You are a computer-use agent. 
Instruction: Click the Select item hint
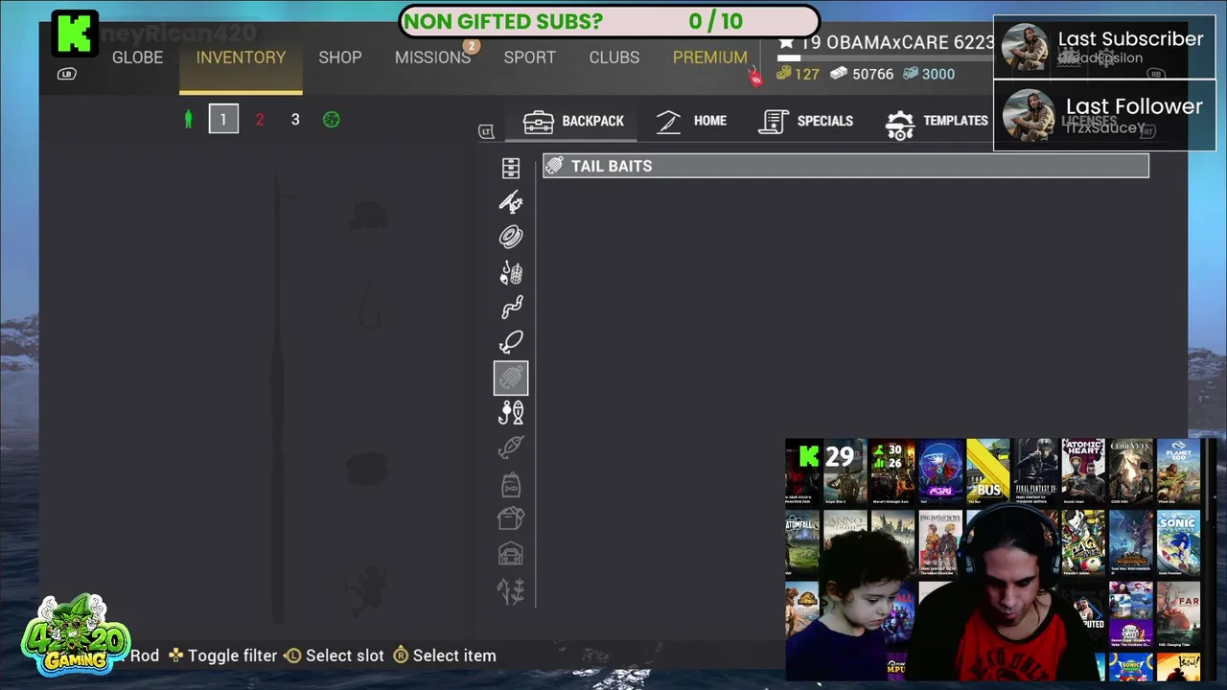coord(445,655)
